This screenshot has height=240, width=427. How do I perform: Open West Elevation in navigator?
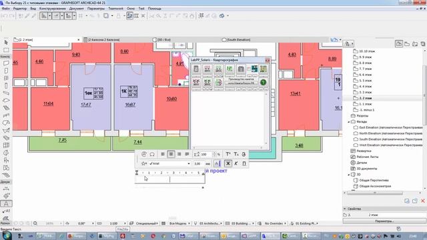pos(390,145)
